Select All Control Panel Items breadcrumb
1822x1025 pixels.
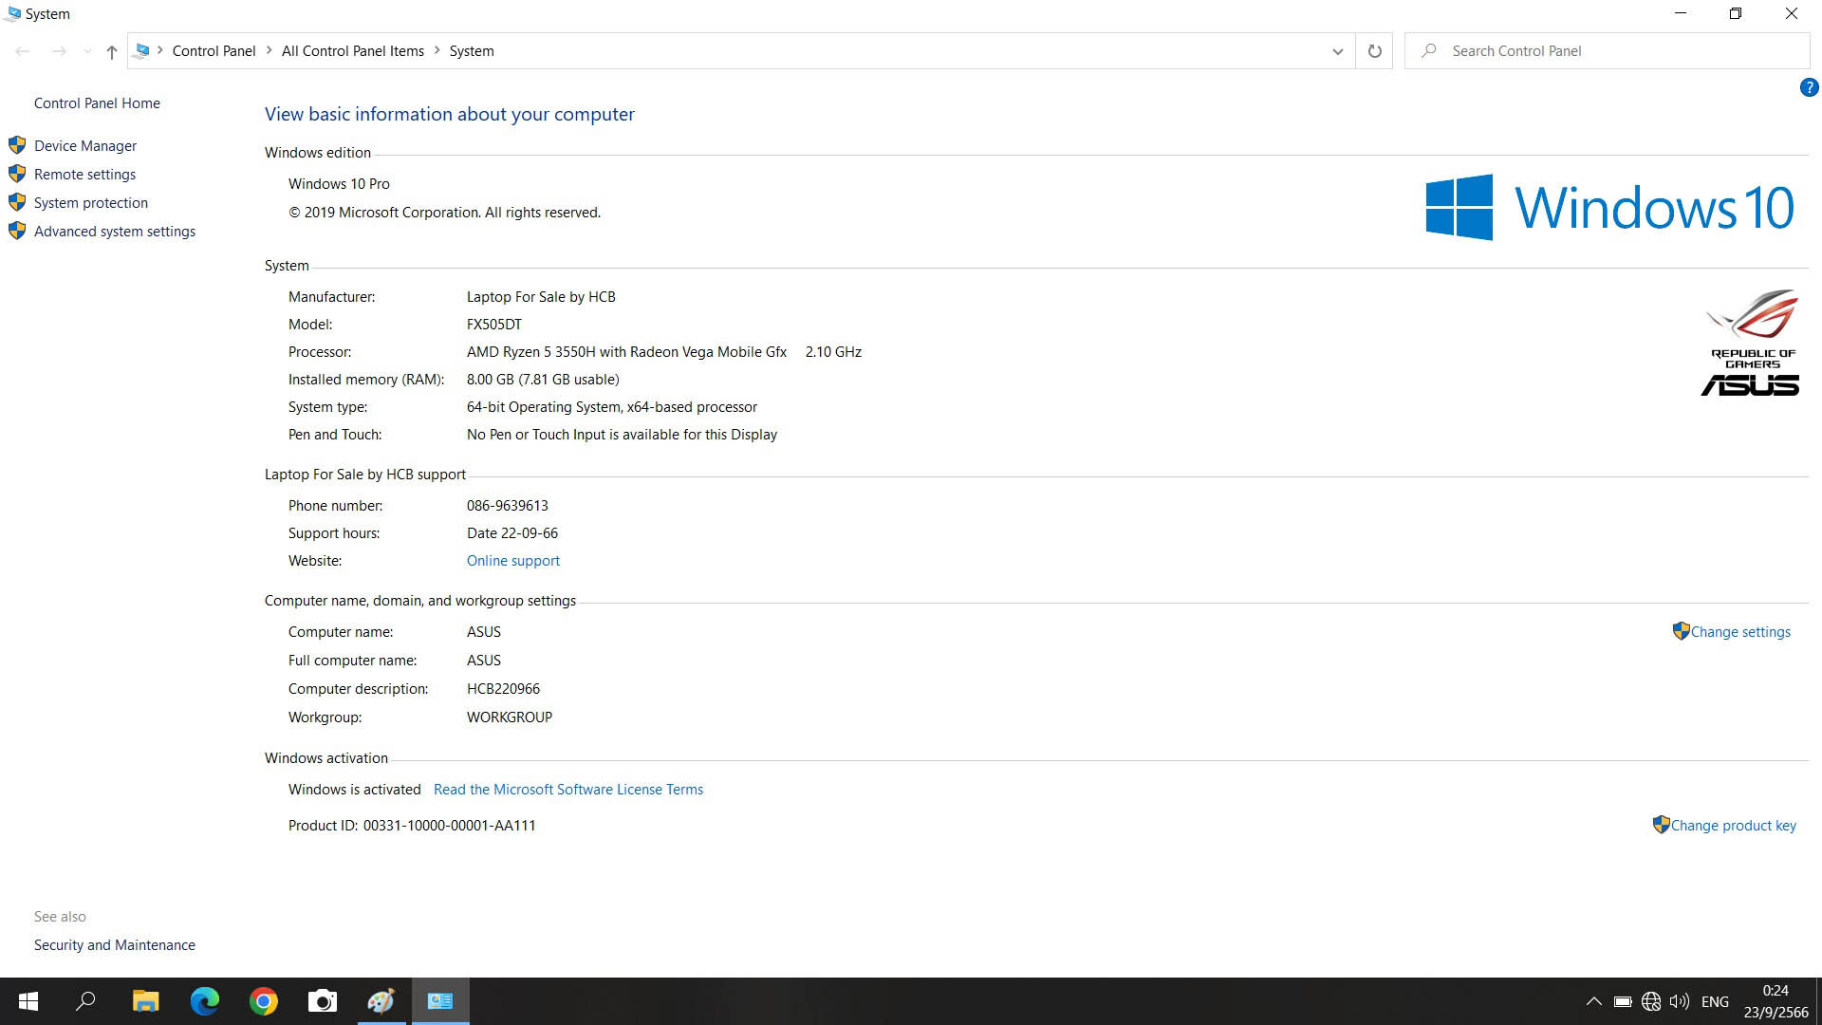(353, 51)
